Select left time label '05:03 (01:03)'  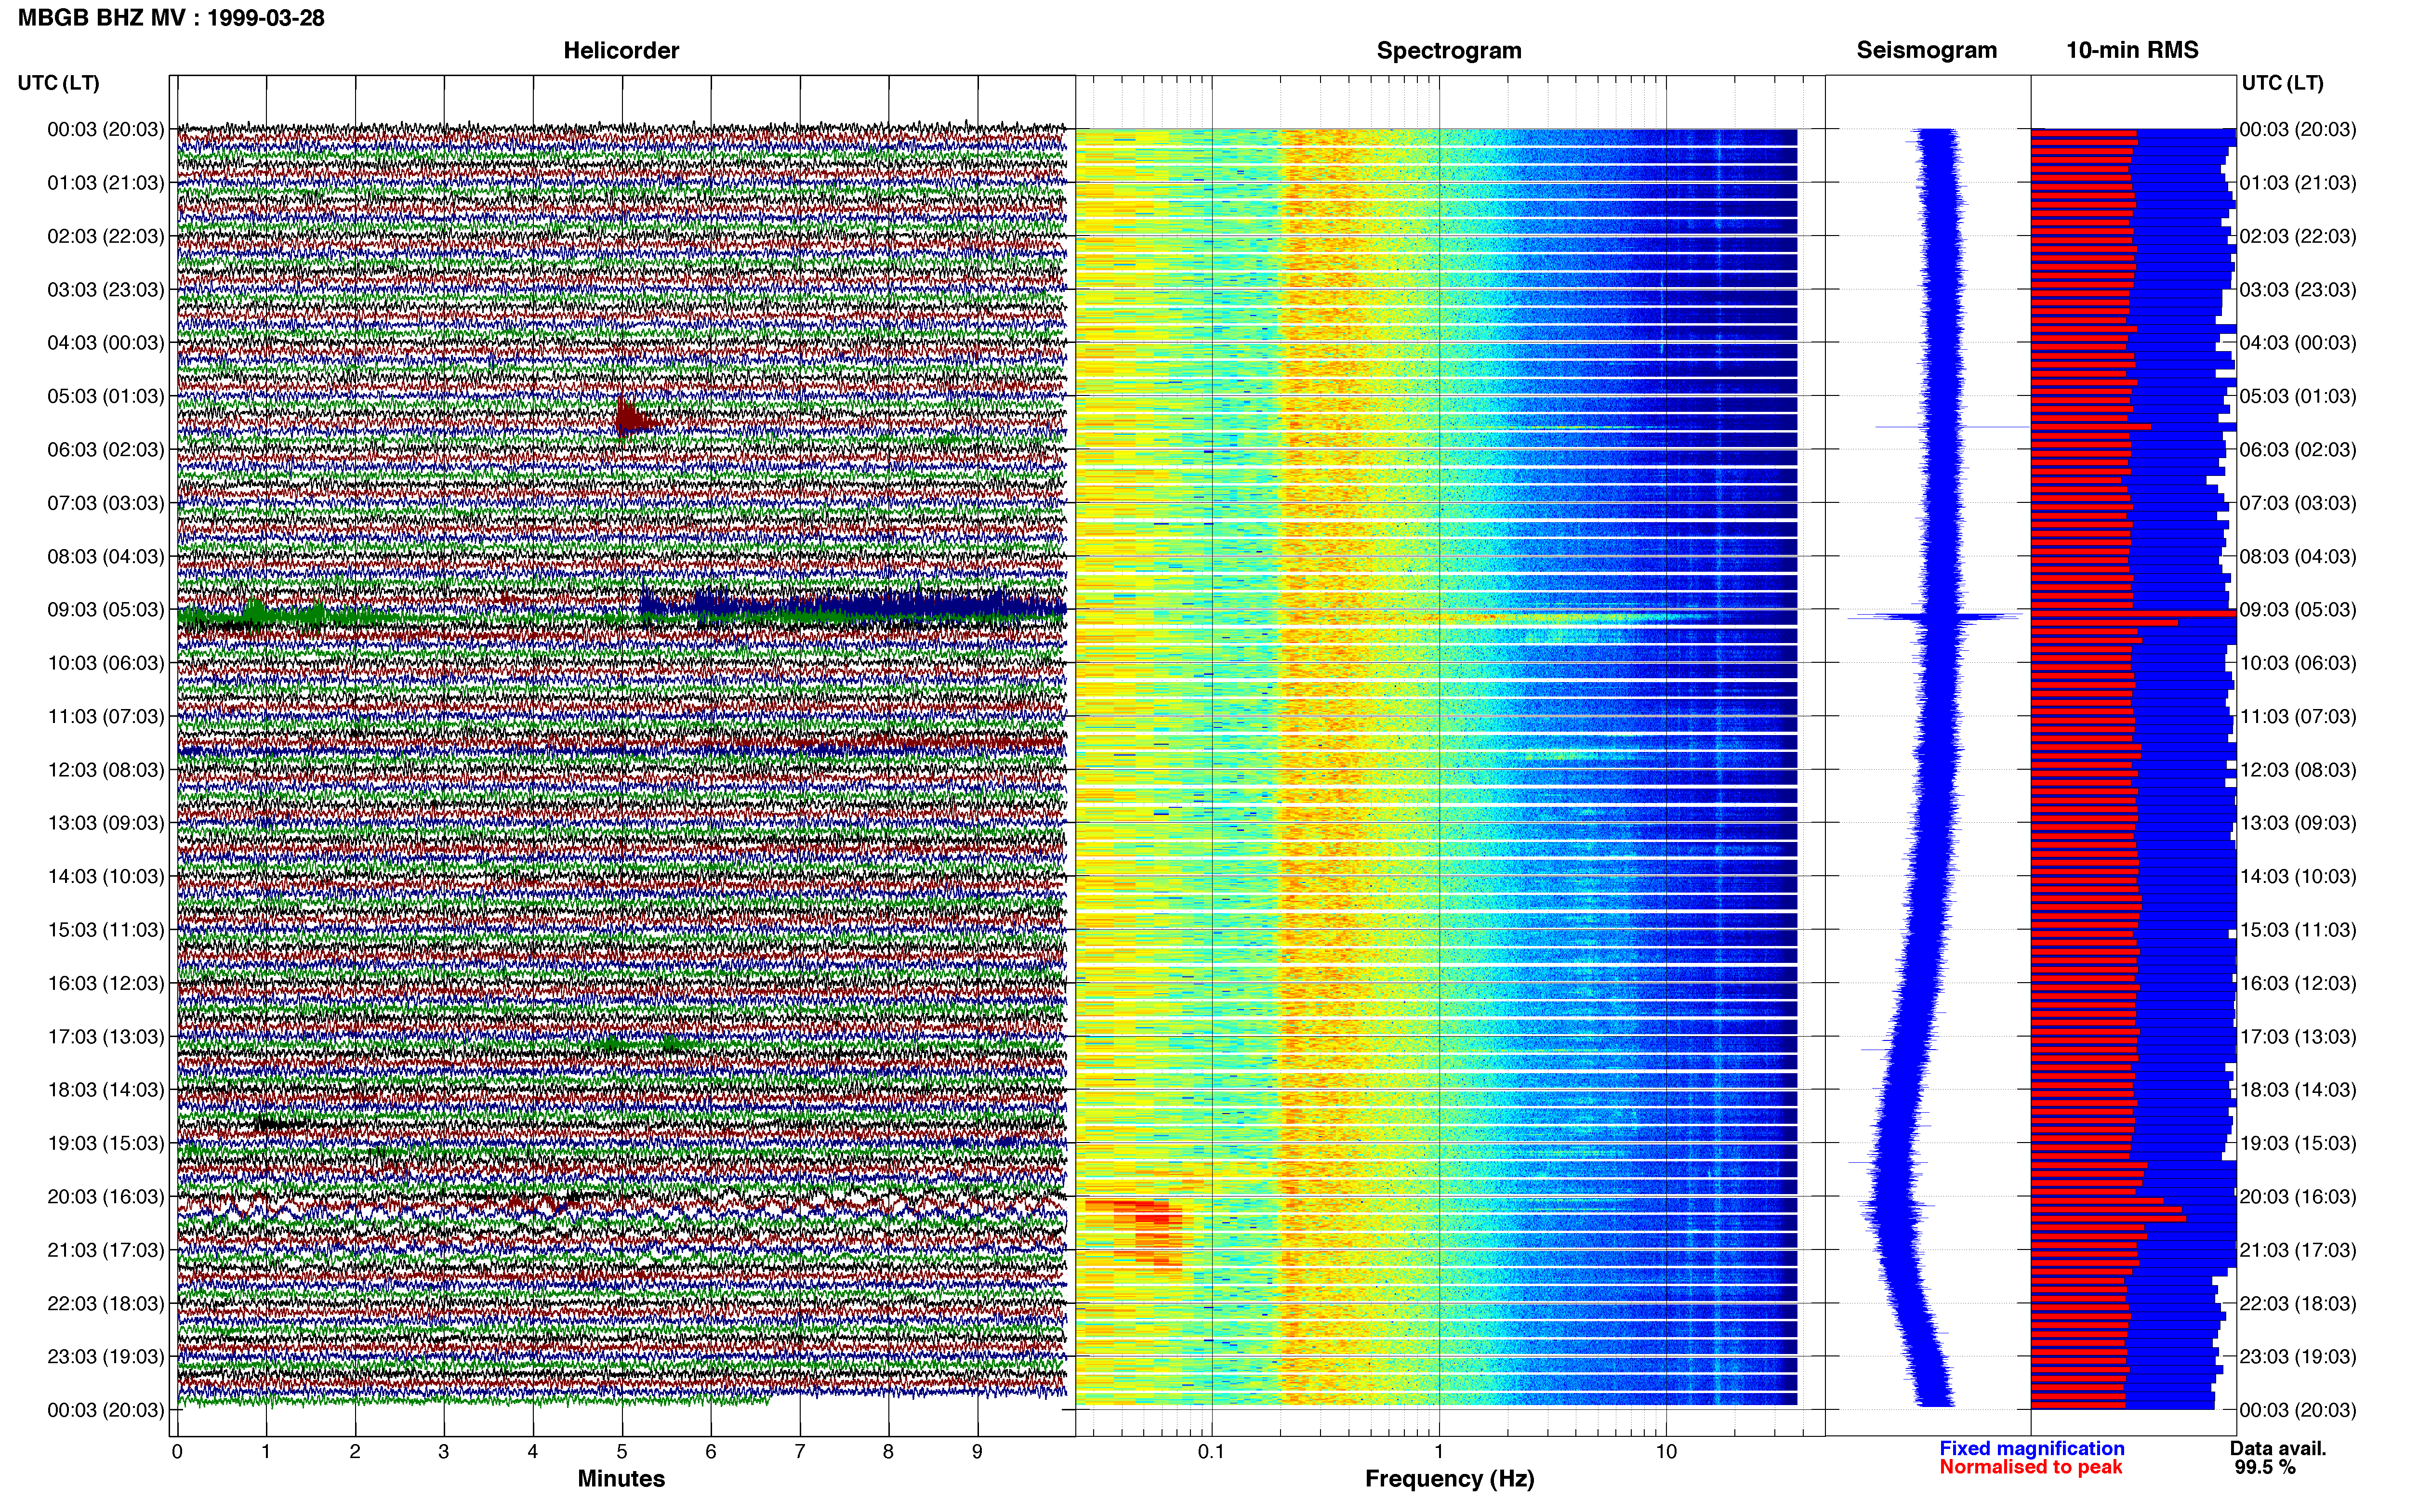(x=105, y=396)
